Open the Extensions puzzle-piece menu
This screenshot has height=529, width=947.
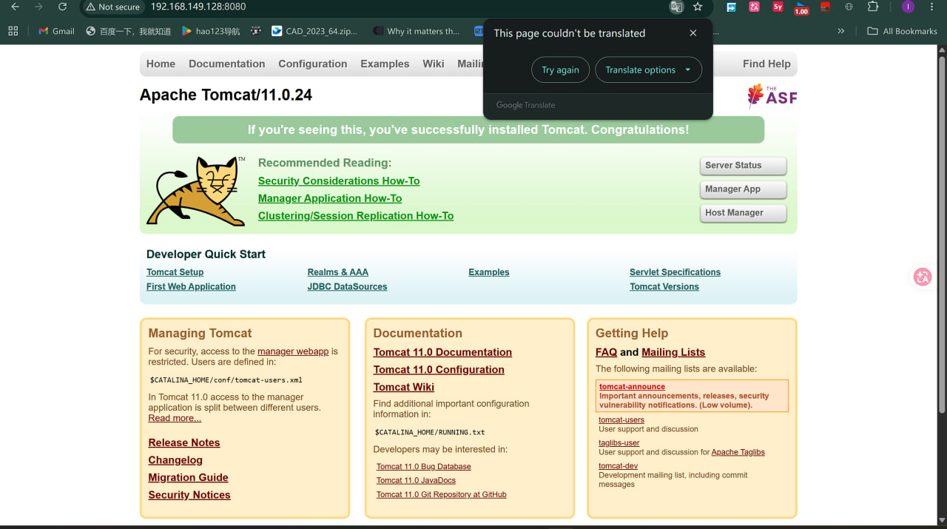(x=872, y=7)
